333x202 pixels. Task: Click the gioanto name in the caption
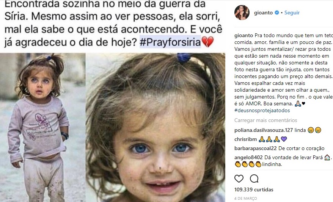(x=243, y=35)
